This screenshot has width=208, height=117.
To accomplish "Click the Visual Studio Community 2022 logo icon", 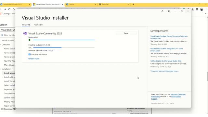I will [25, 33].
